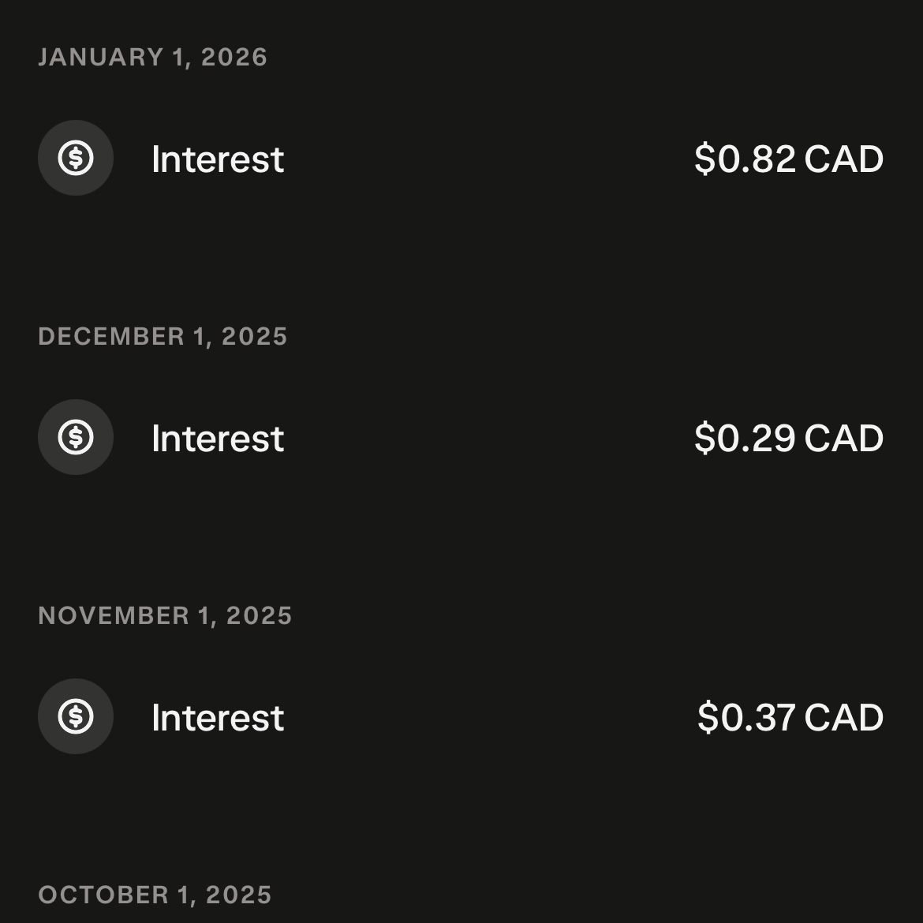Select the $0.82 interest amount
This screenshot has width=923, height=923.
tap(745, 159)
